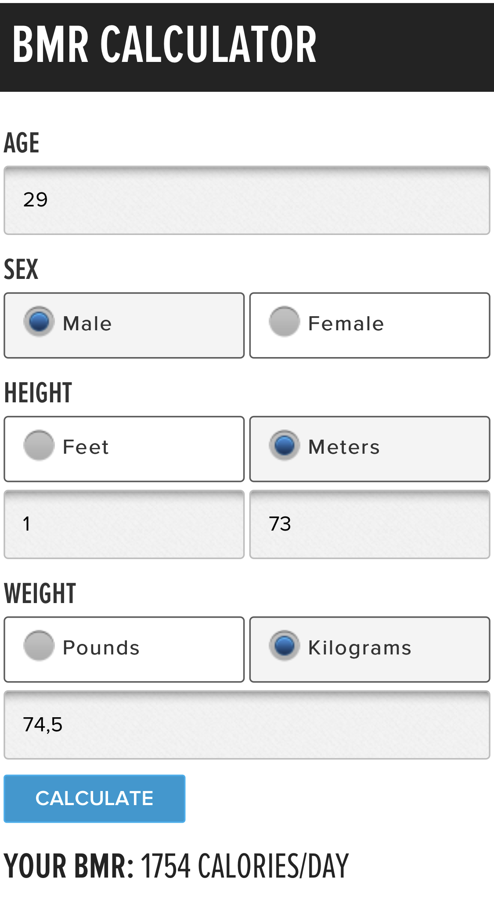This screenshot has width=494, height=907.
Task: Focus the height centimeters field showing 73
Action: [369, 524]
